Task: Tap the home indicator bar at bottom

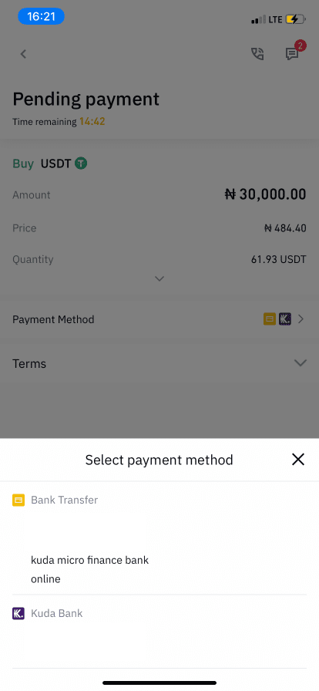Action: pyautogui.click(x=159, y=683)
